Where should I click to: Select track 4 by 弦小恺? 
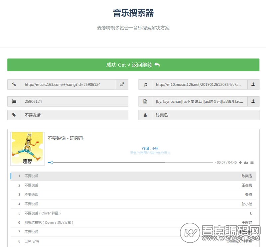(133, 204)
